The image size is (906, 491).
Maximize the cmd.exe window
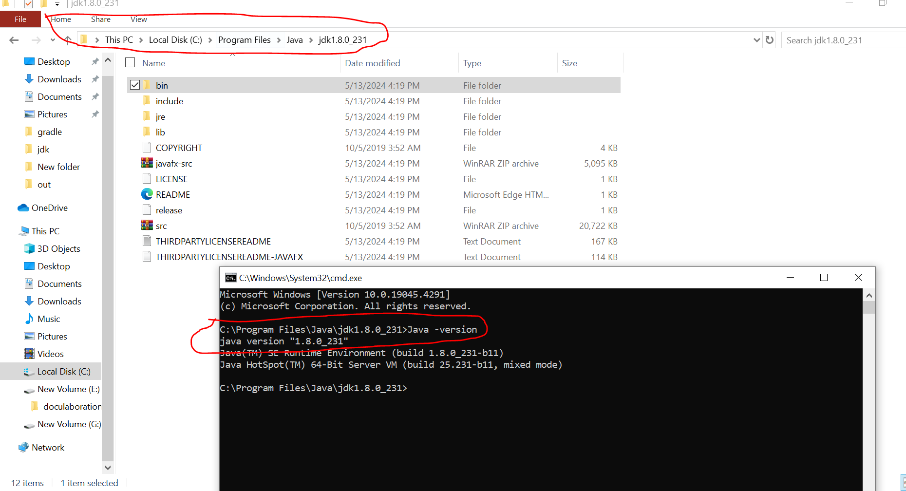824,278
